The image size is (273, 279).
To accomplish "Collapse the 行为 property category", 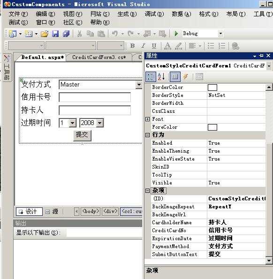I will pos(147,135).
